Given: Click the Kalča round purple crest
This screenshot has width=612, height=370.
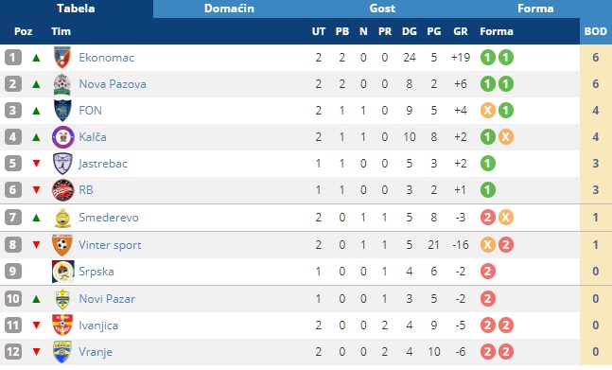Looking at the screenshot, I should [x=62, y=137].
